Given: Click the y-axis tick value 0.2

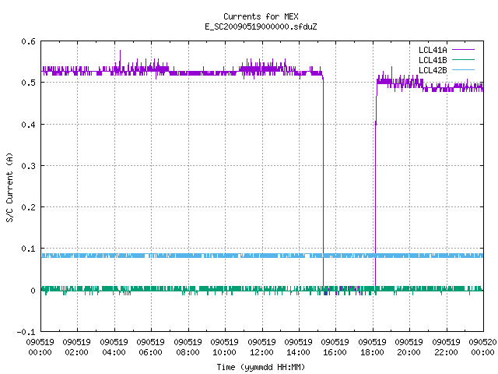Looking at the screenshot, I should point(28,207).
